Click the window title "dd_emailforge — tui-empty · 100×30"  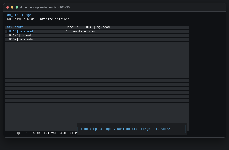pyautogui.click(x=45, y=7)
